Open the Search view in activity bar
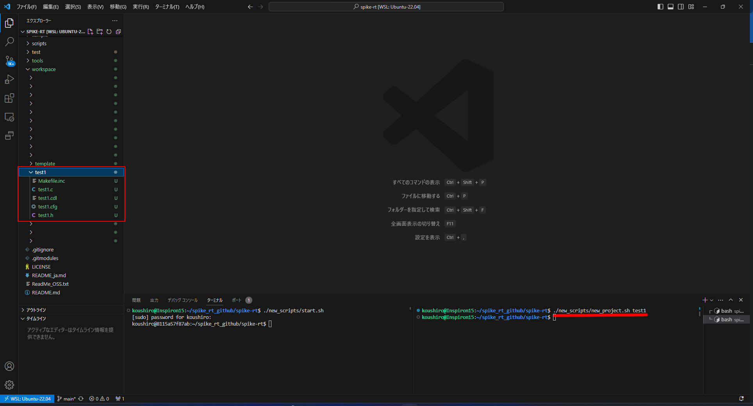Viewport: 753px width, 406px height. (x=9, y=41)
